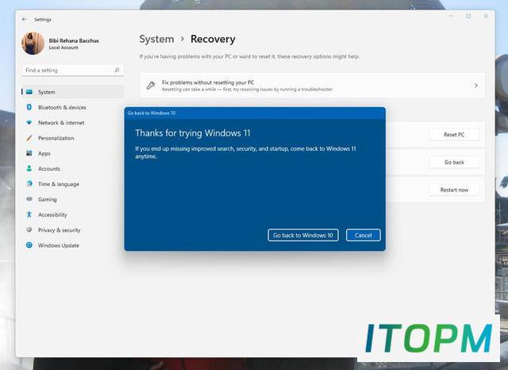Close the Settings window
Screen dimensions: 508x370
click(x=486, y=16)
